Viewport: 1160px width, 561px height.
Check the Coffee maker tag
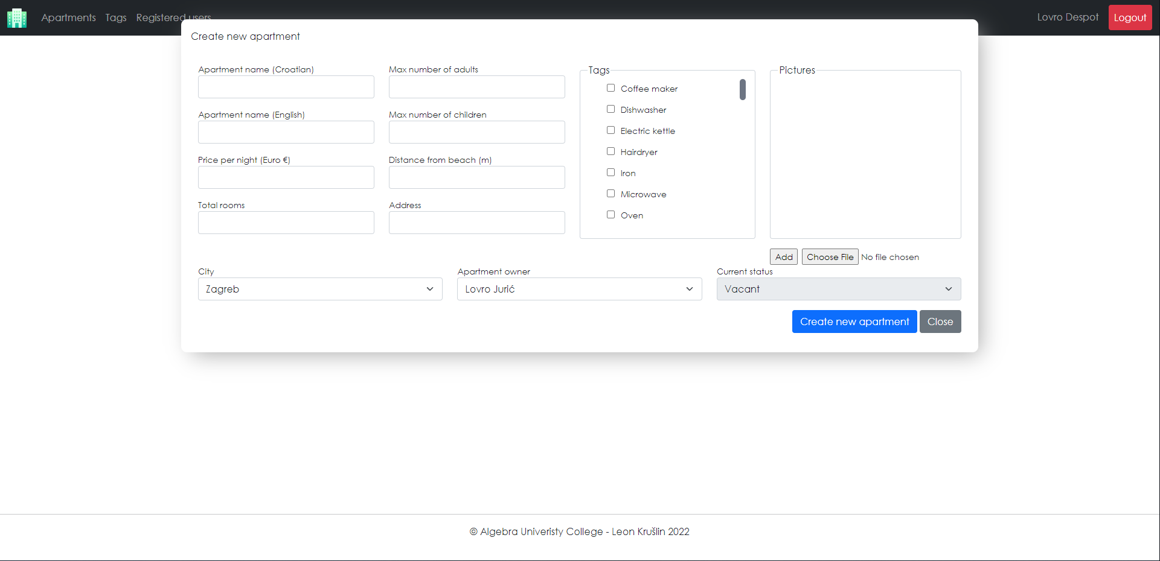click(x=610, y=87)
